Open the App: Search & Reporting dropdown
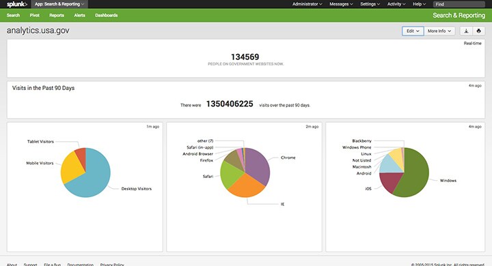 (x=59, y=4)
